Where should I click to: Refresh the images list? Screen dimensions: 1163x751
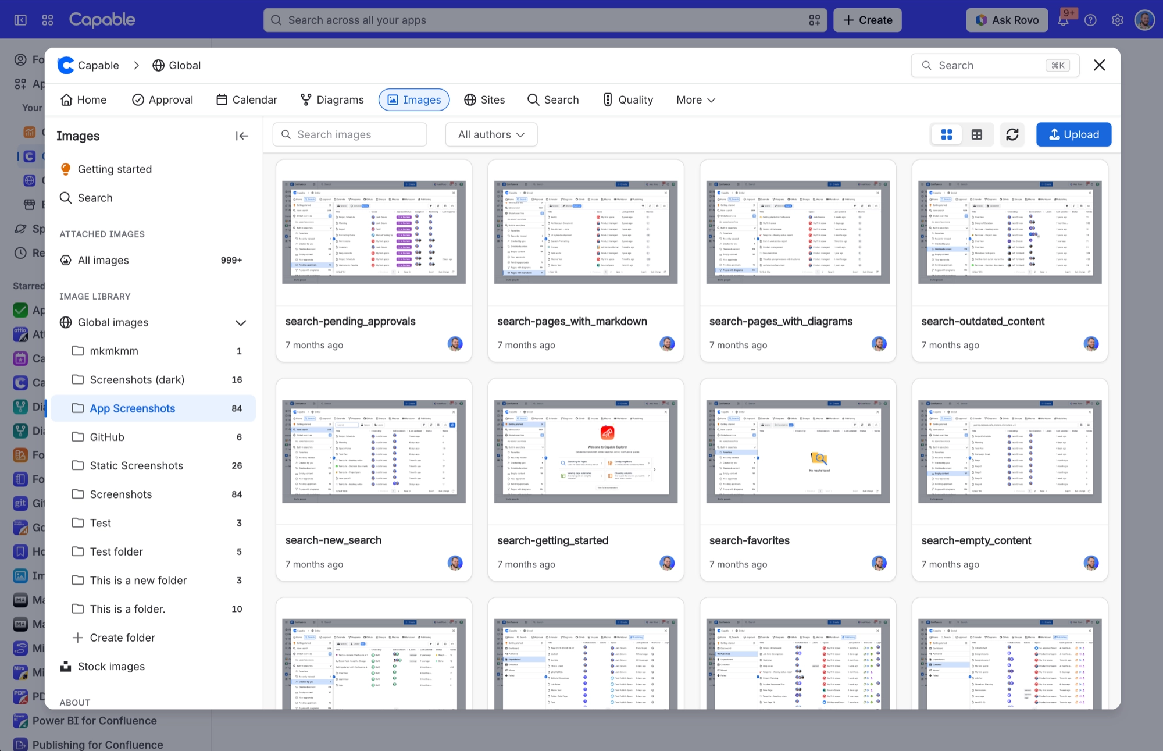pyautogui.click(x=1012, y=135)
